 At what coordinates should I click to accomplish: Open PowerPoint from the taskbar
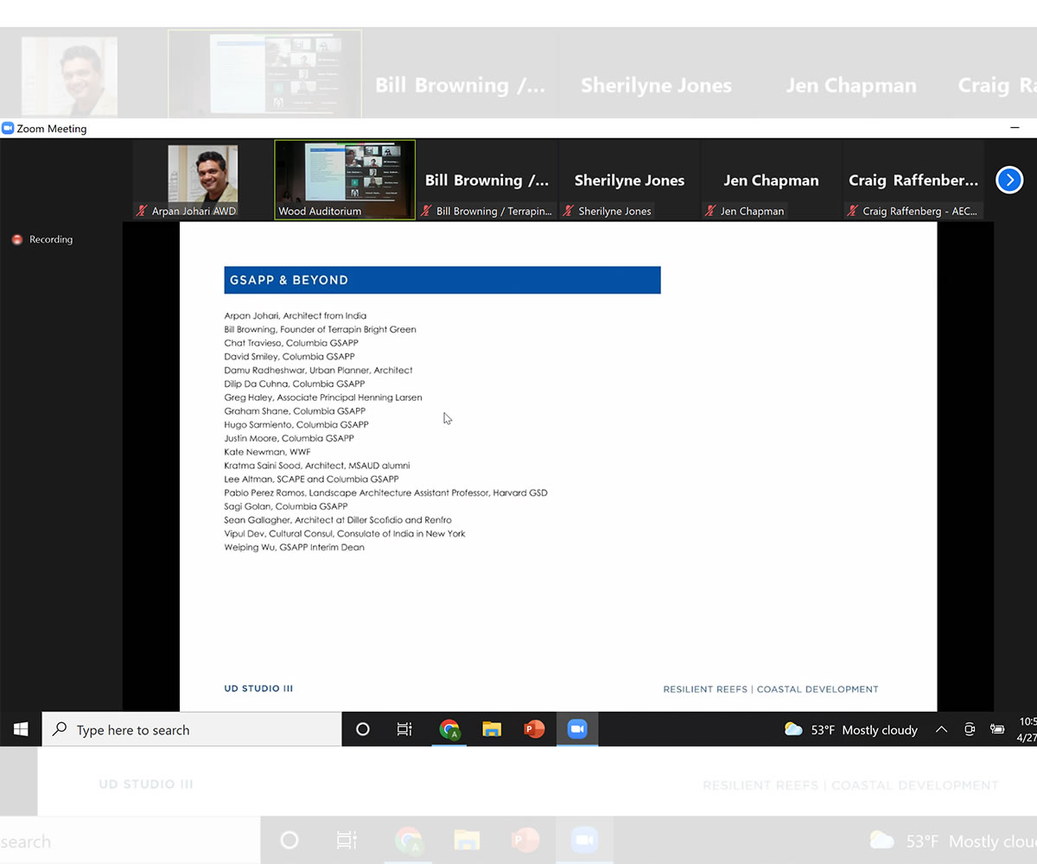(x=534, y=729)
